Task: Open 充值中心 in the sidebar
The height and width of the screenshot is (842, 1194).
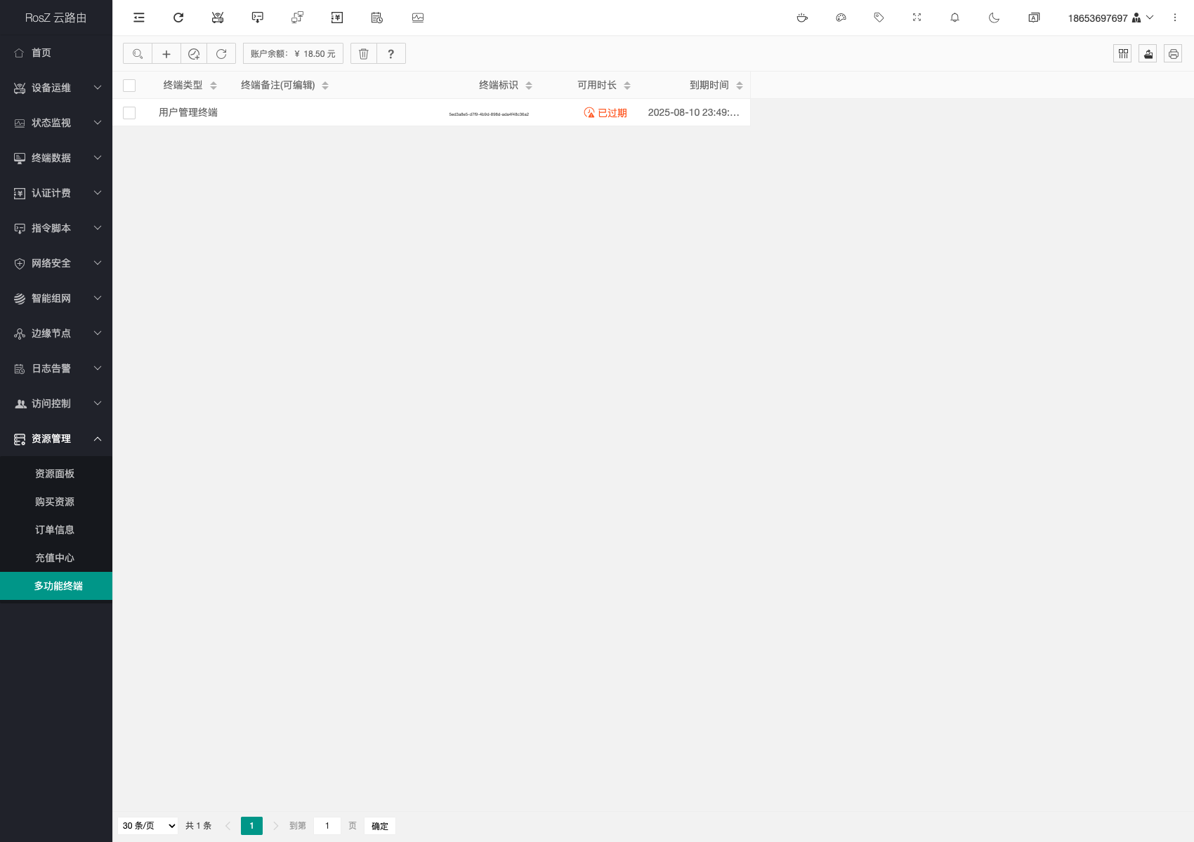Action: tap(55, 558)
